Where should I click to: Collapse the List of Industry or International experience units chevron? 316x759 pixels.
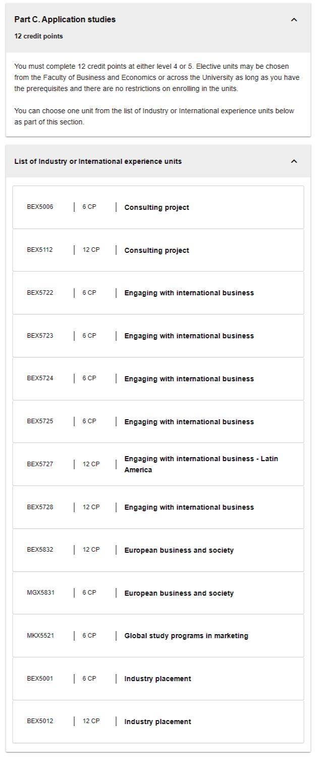[x=294, y=161]
